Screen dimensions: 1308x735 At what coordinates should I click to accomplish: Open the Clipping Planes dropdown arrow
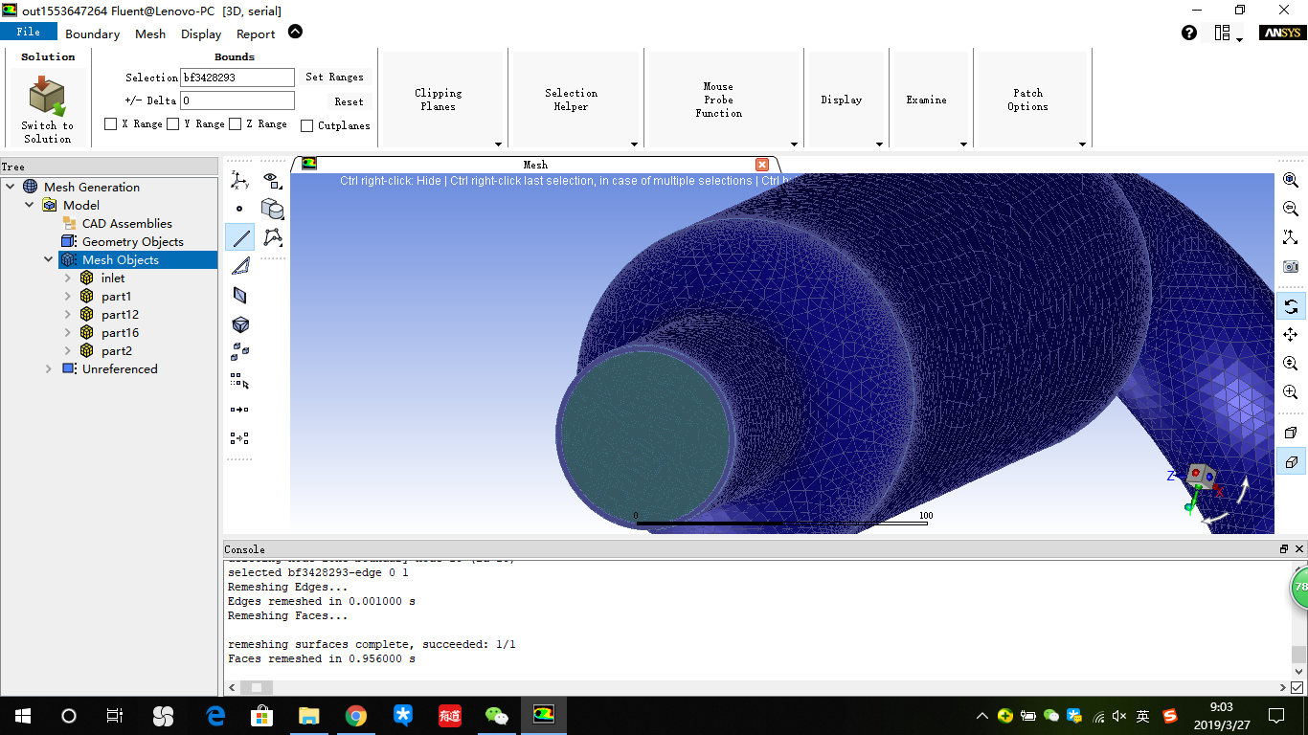[498, 144]
